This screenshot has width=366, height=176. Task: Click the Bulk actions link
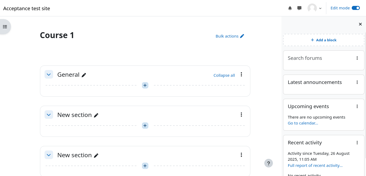[230, 36]
